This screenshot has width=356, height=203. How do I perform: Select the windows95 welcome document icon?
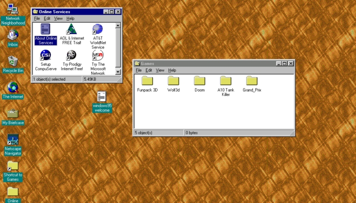pyautogui.click(x=101, y=96)
